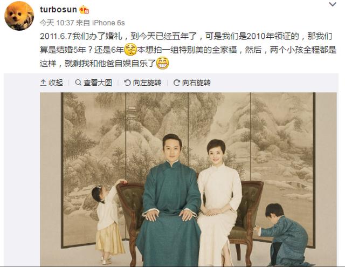Expand the post options chevron

click(x=333, y=4)
